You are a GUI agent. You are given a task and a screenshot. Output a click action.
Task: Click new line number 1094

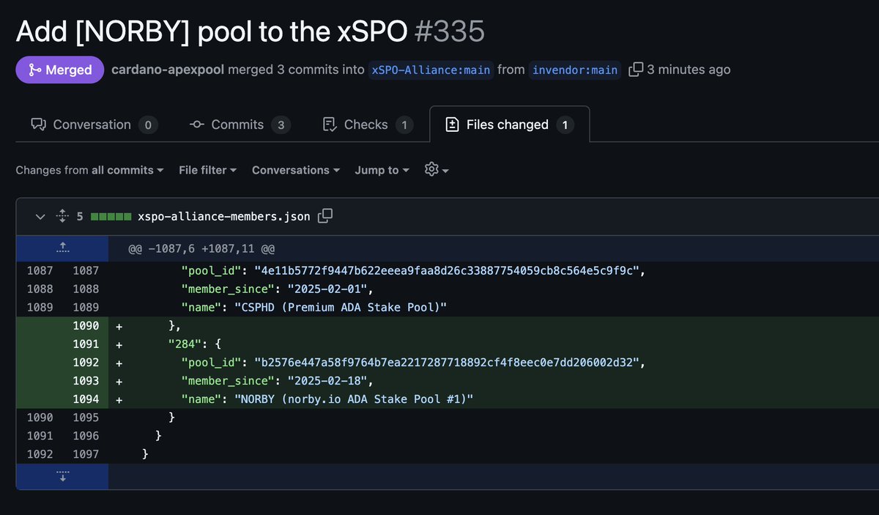(x=86, y=399)
